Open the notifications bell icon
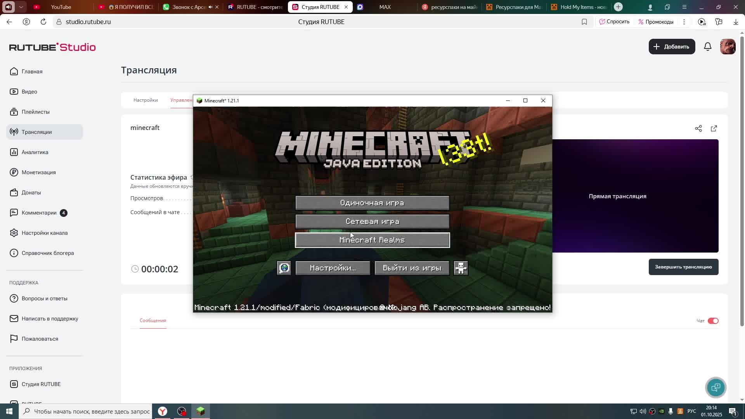Viewport: 745px width, 419px height. click(708, 47)
